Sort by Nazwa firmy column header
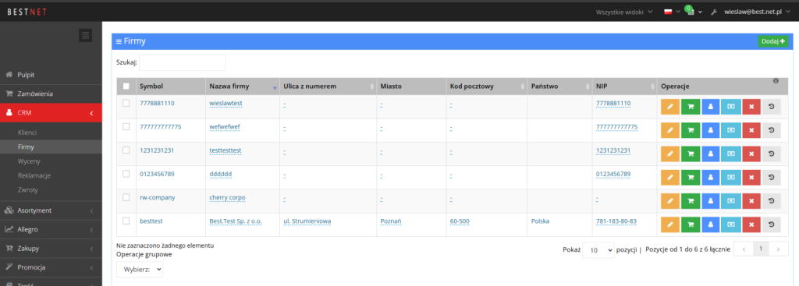 coord(242,87)
